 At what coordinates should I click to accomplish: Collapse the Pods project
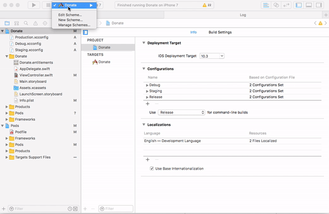2,126
